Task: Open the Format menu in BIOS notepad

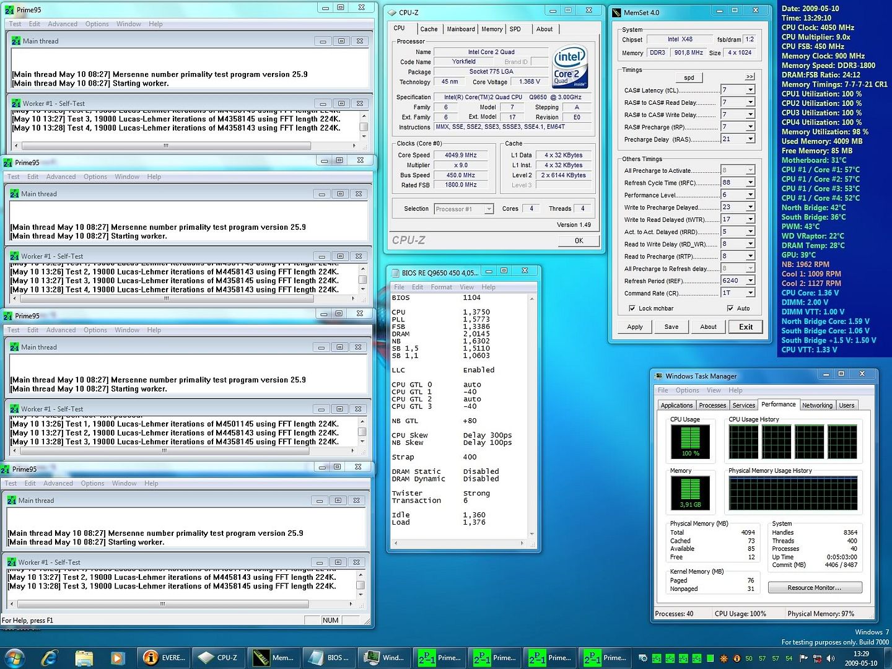Action: 441,287
